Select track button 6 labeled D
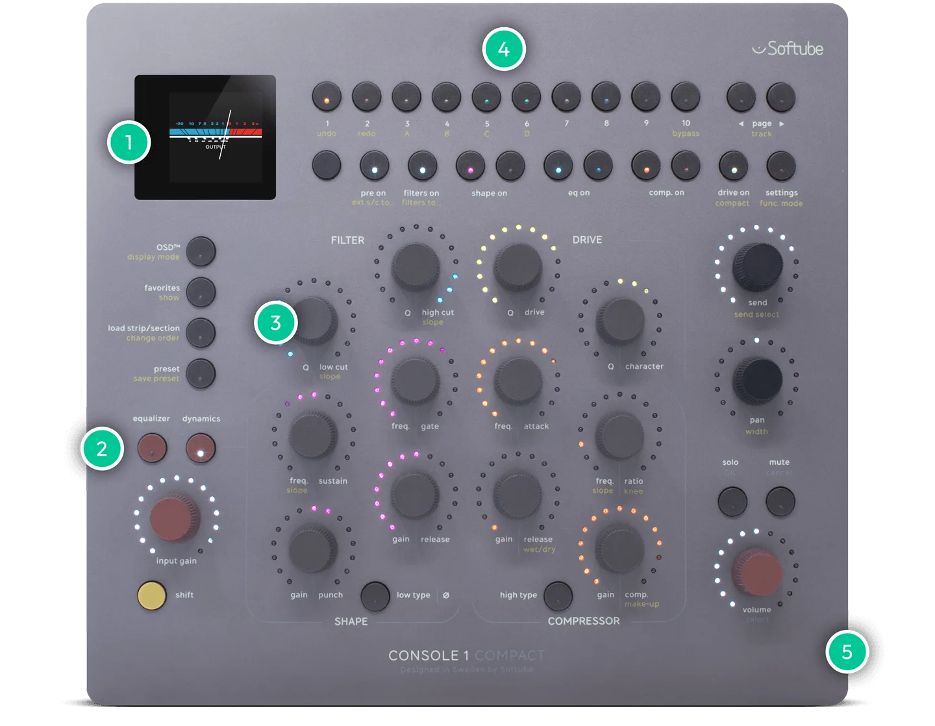 coord(526,97)
